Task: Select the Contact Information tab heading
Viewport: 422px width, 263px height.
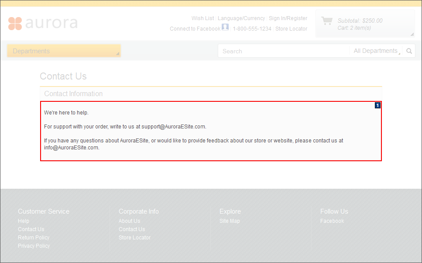Action: (73, 93)
